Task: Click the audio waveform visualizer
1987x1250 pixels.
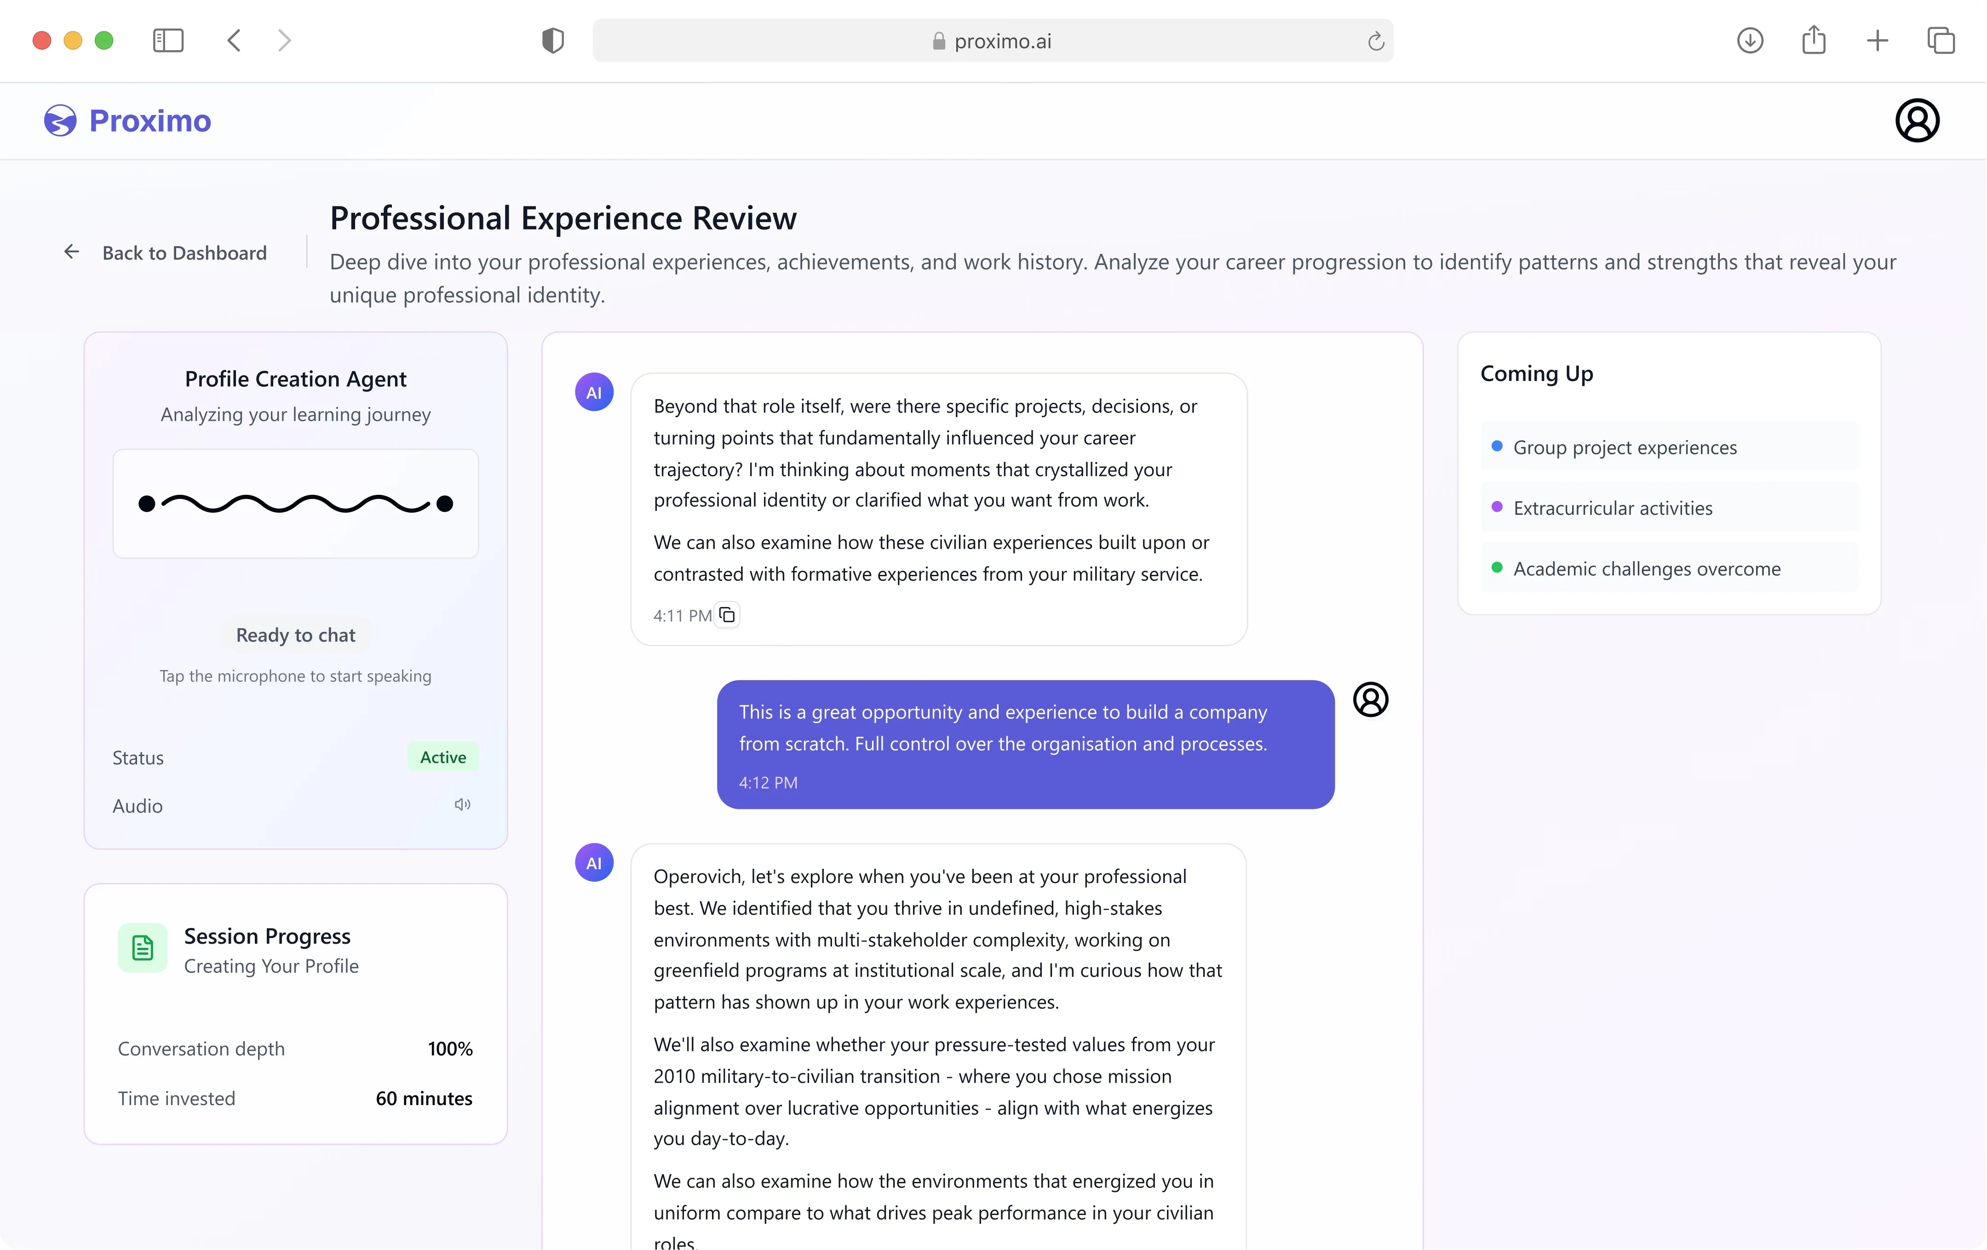Action: pyautogui.click(x=295, y=503)
